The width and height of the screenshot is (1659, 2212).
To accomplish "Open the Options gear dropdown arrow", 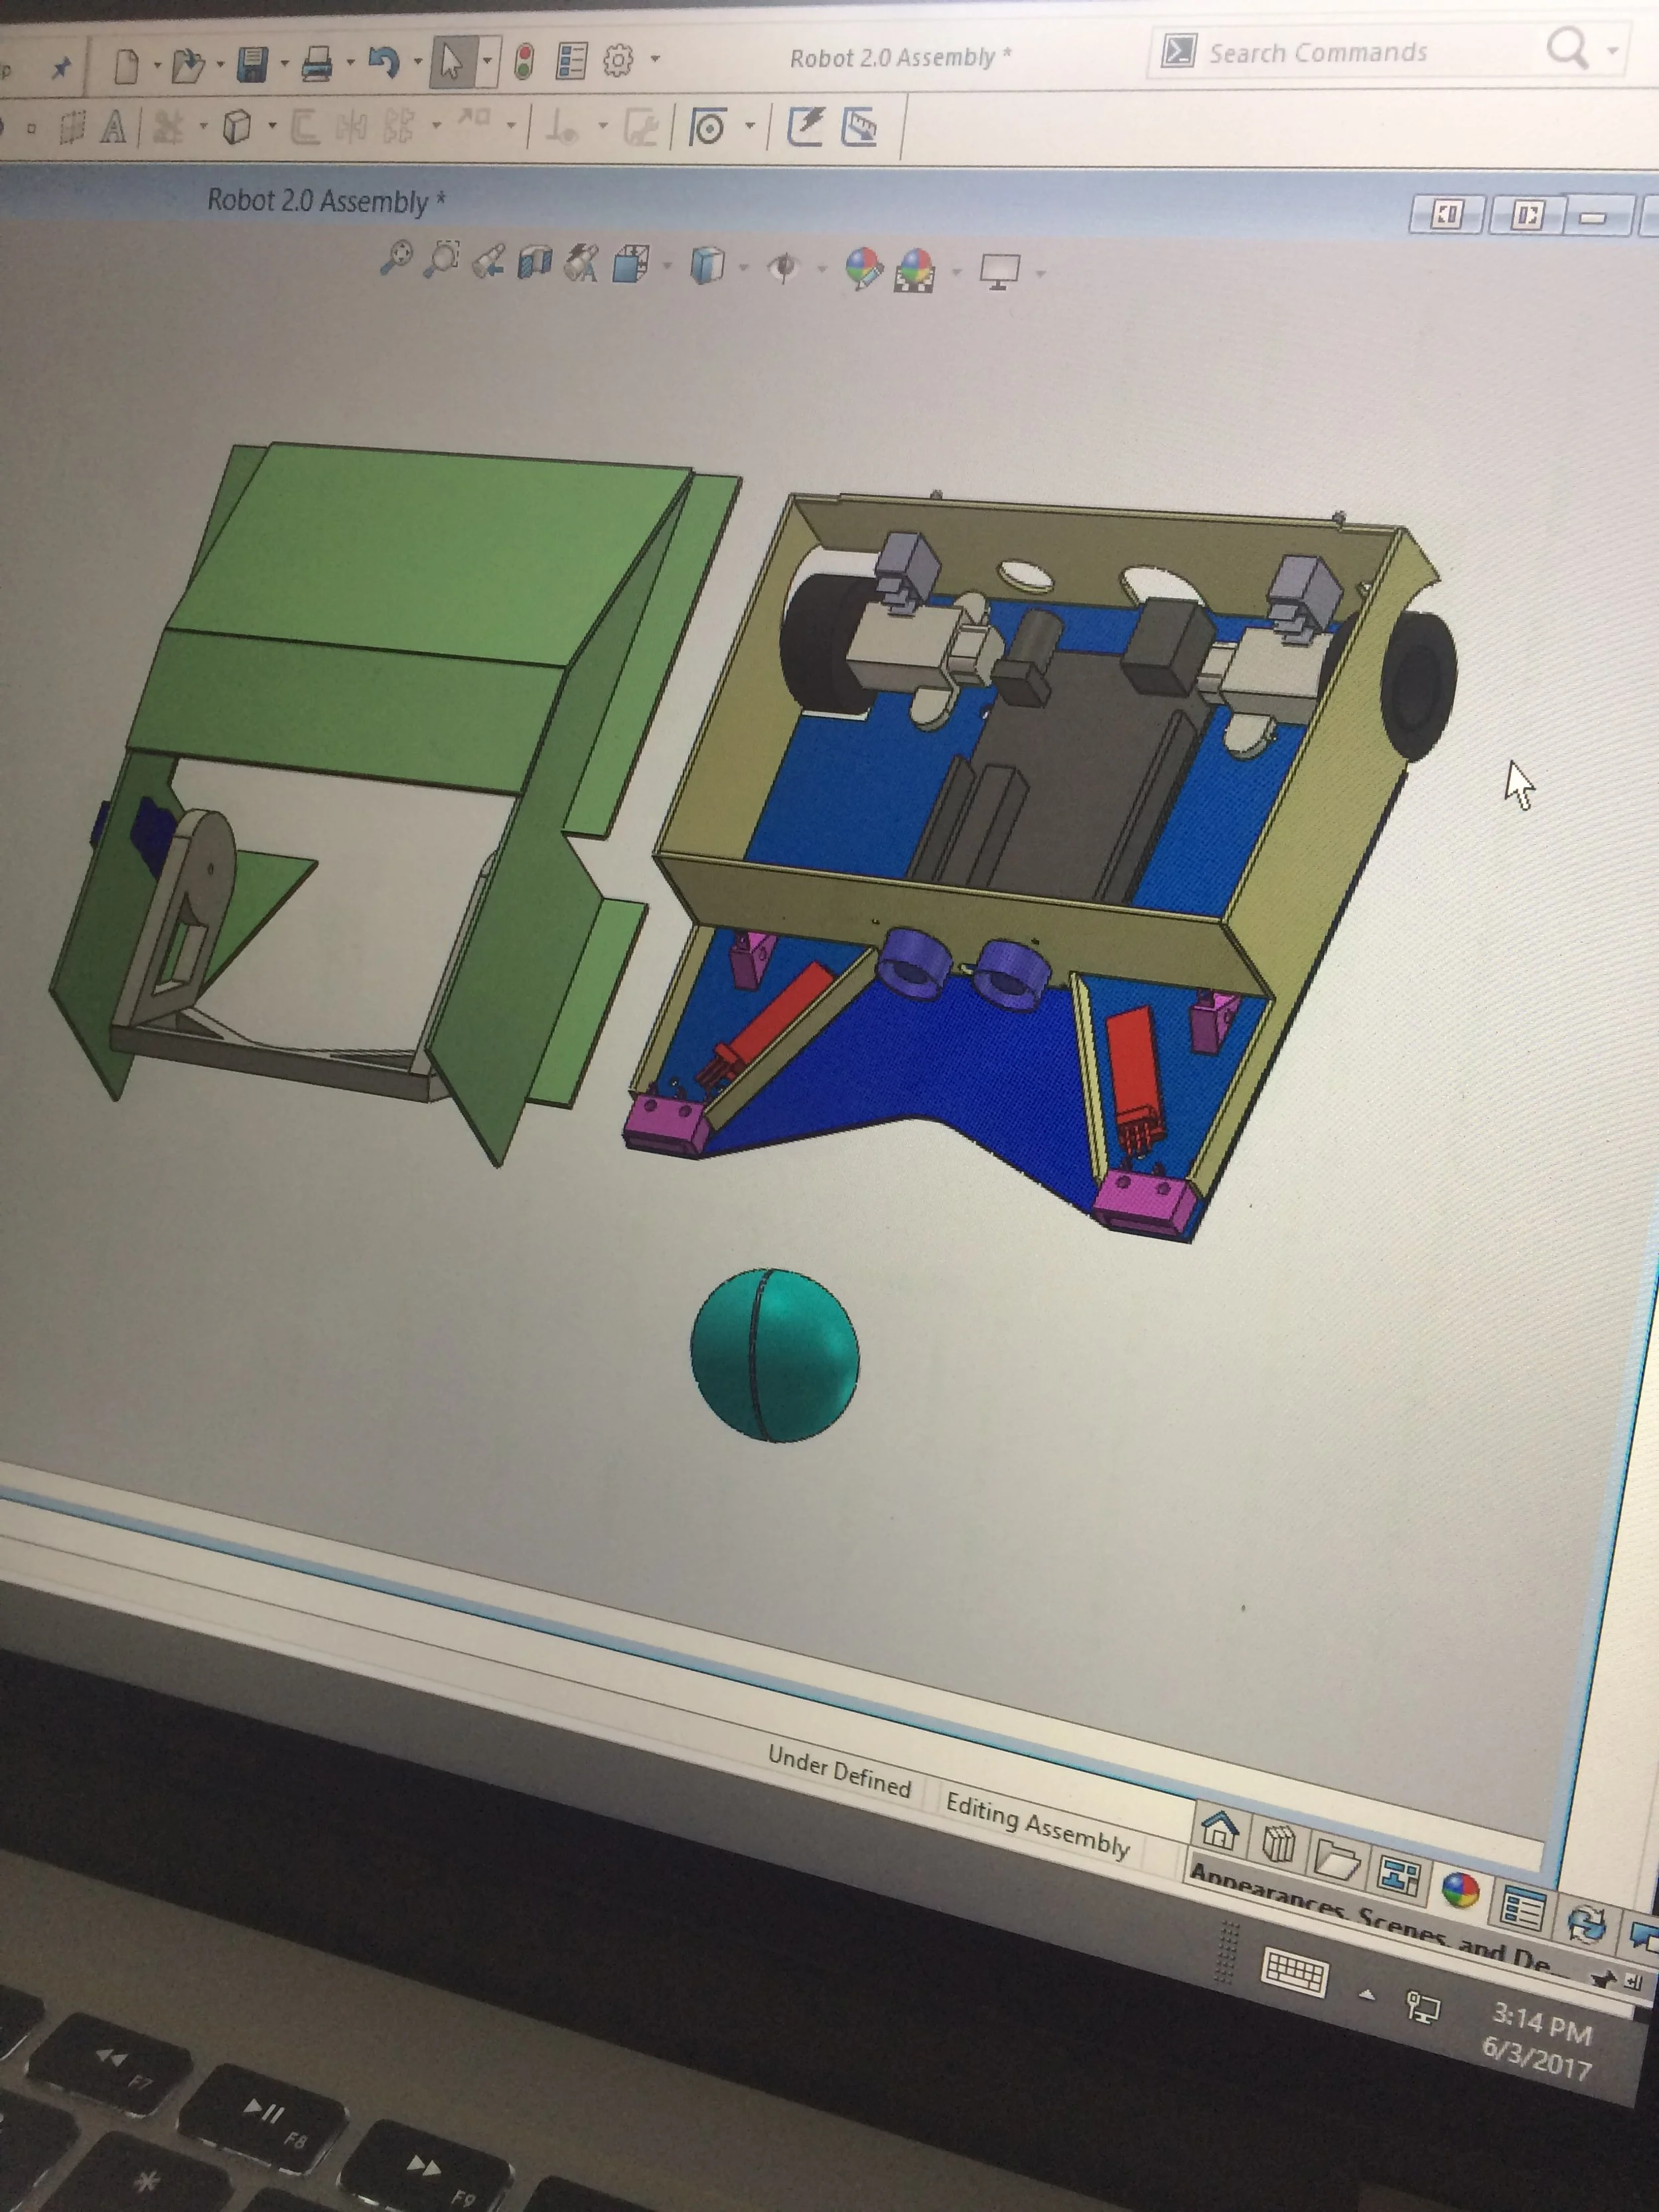I will point(655,59).
